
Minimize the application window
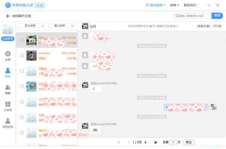209,5
